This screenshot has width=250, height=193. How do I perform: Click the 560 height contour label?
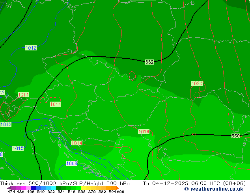[x=235, y=136]
